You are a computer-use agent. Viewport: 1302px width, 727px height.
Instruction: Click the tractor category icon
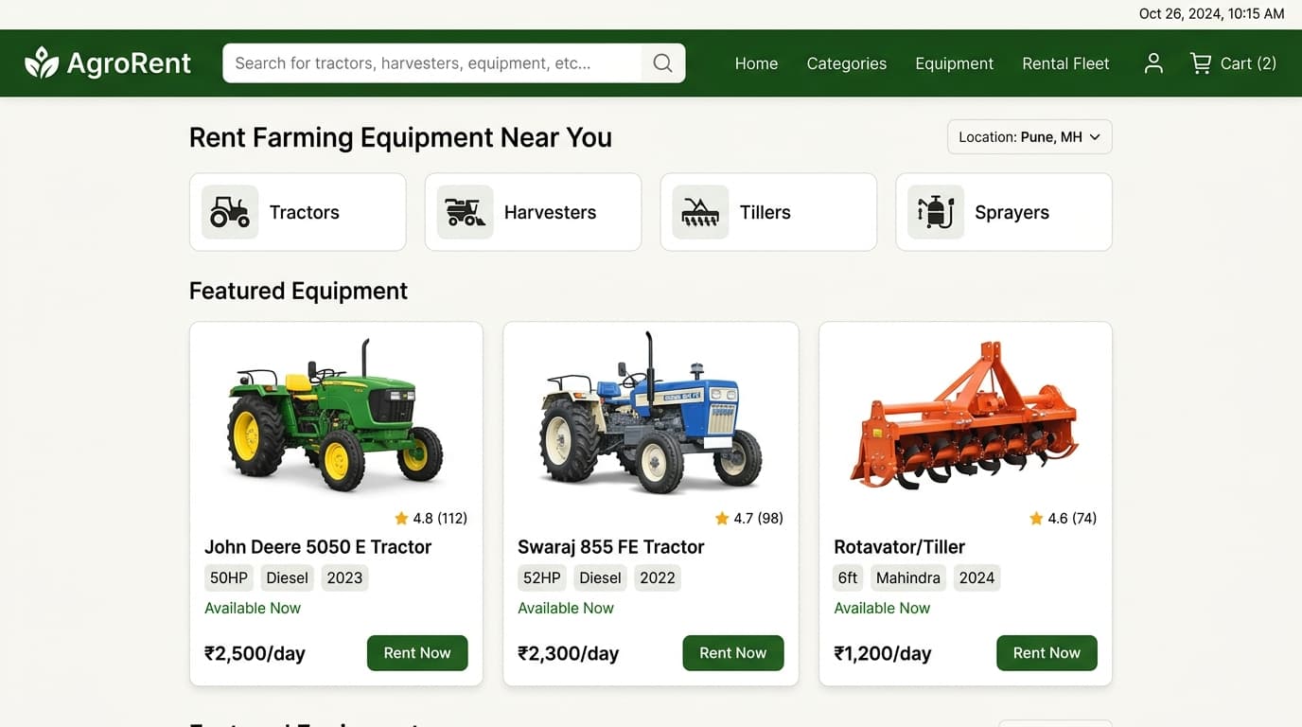pyautogui.click(x=230, y=212)
